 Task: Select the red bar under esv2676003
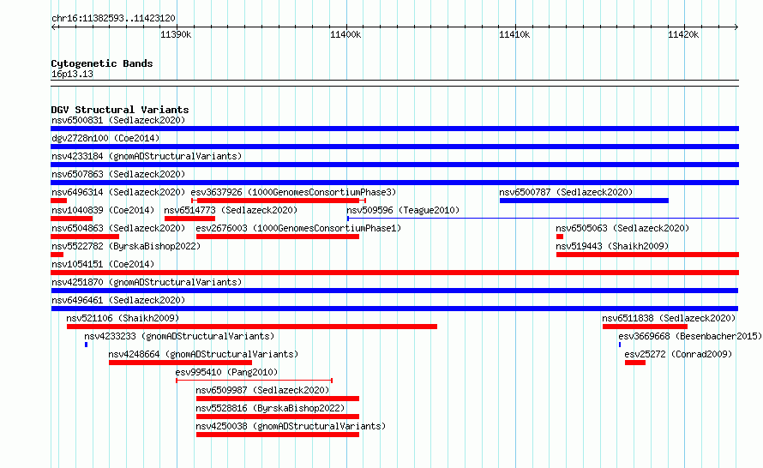point(278,237)
